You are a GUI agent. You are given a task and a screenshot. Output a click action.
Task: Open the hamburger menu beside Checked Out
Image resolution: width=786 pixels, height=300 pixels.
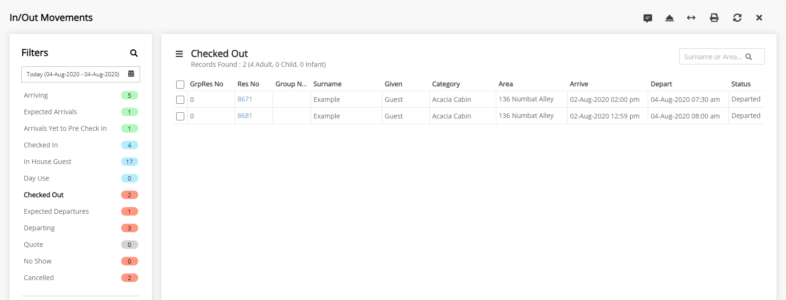coord(179,54)
